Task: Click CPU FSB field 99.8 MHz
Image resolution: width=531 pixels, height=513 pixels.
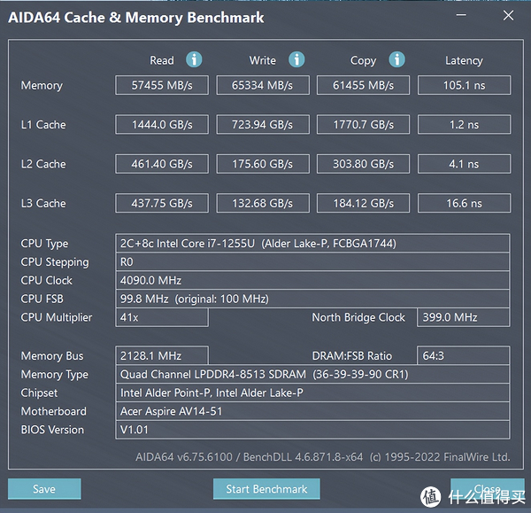Action: pyautogui.click(x=312, y=299)
